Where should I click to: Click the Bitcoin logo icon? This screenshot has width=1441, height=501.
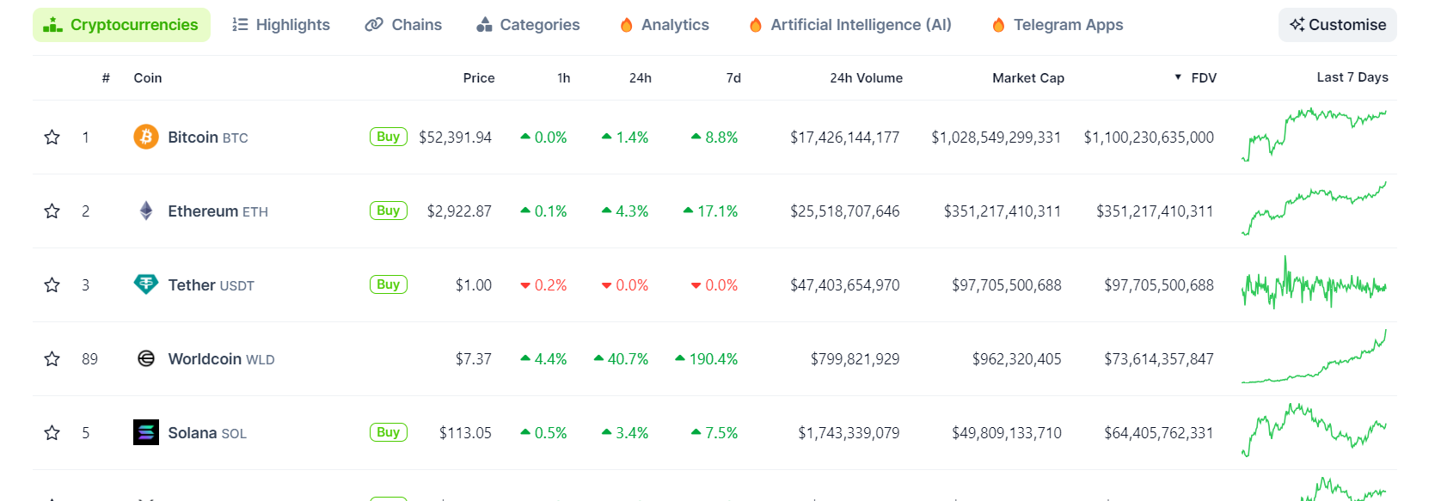pos(146,137)
